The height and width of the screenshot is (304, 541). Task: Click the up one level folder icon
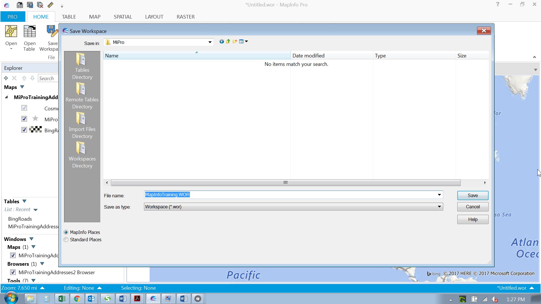tap(228, 42)
